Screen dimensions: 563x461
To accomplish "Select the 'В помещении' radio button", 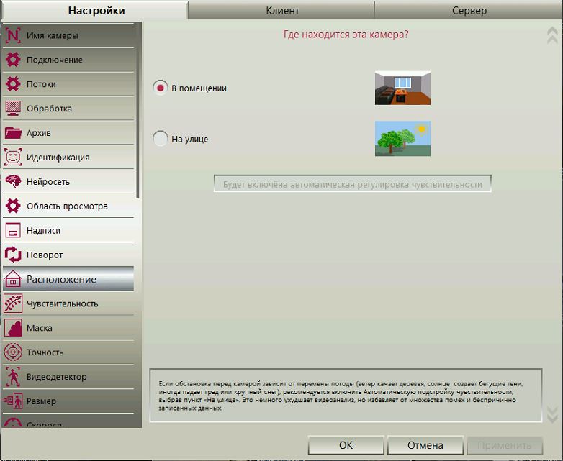I will pyautogui.click(x=160, y=88).
